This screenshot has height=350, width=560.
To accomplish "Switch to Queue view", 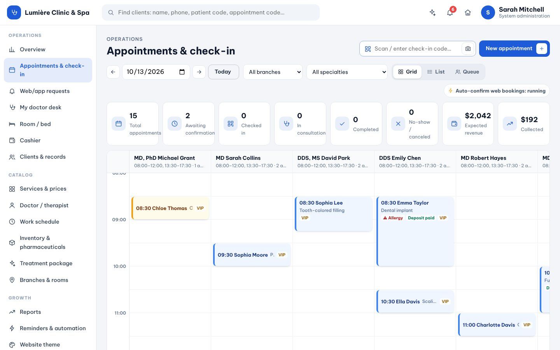I will click(x=467, y=72).
